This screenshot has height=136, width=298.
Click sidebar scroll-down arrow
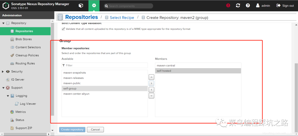(x=52, y=130)
